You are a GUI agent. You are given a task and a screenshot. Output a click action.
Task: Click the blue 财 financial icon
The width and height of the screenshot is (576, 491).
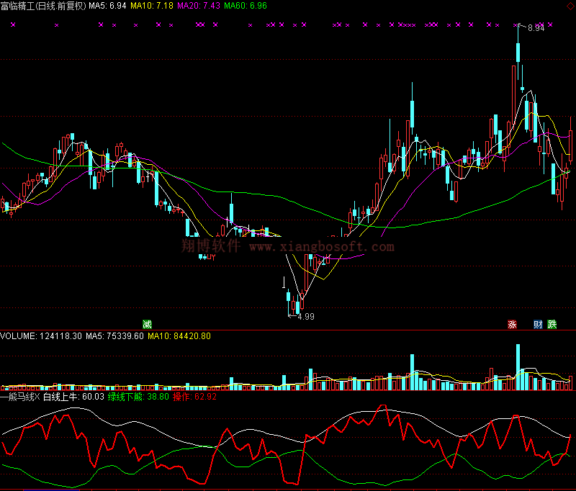coord(538,324)
